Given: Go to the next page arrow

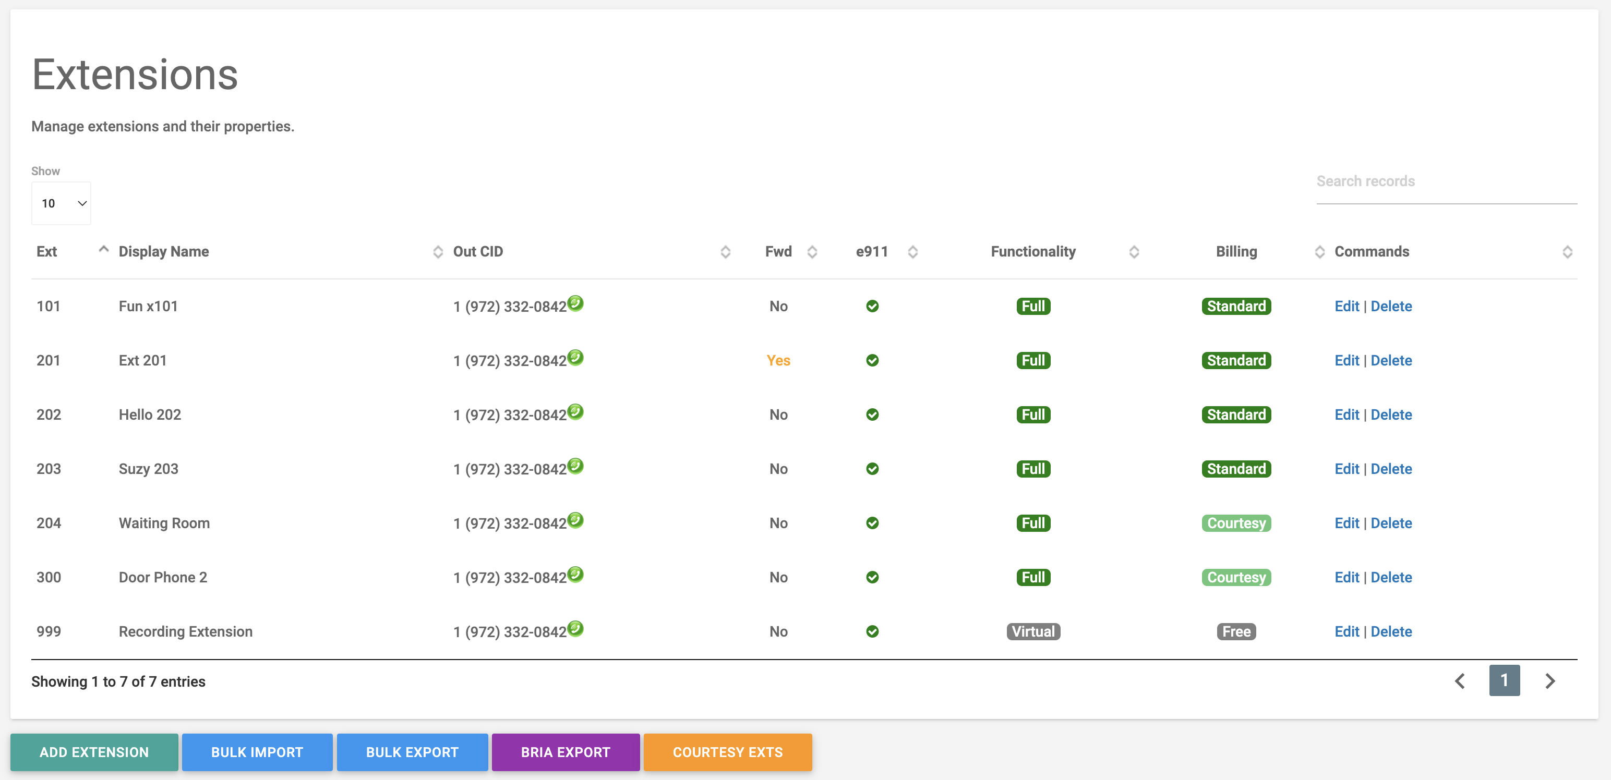Looking at the screenshot, I should pyautogui.click(x=1550, y=681).
